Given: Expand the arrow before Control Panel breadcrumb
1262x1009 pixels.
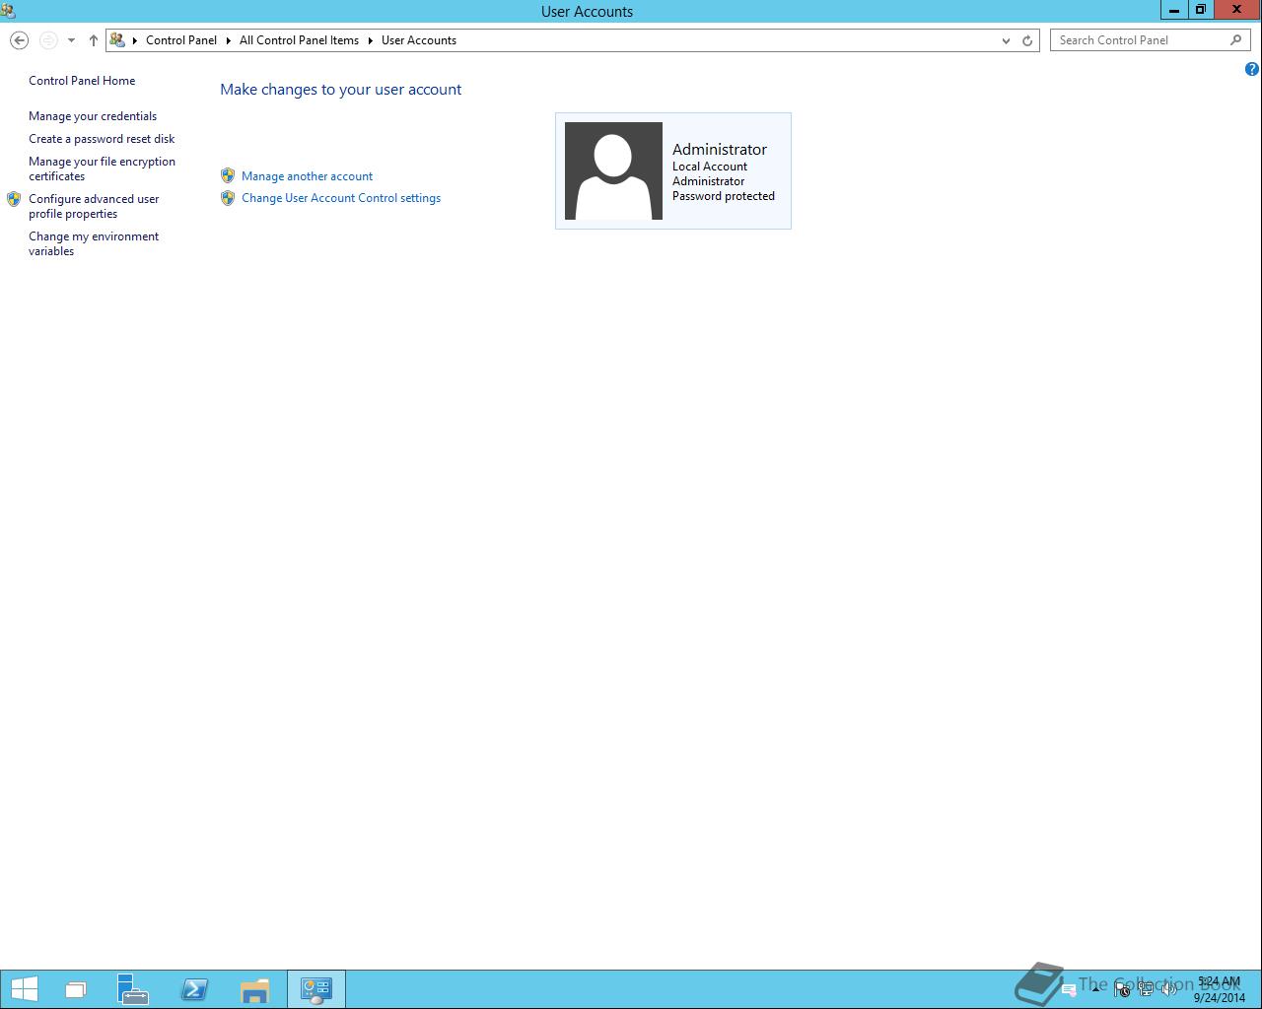Looking at the screenshot, I should coord(135,40).
